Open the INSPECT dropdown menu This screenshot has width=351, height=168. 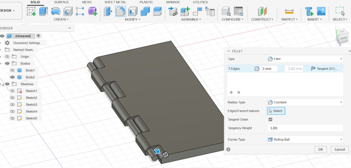click(289, 20)
